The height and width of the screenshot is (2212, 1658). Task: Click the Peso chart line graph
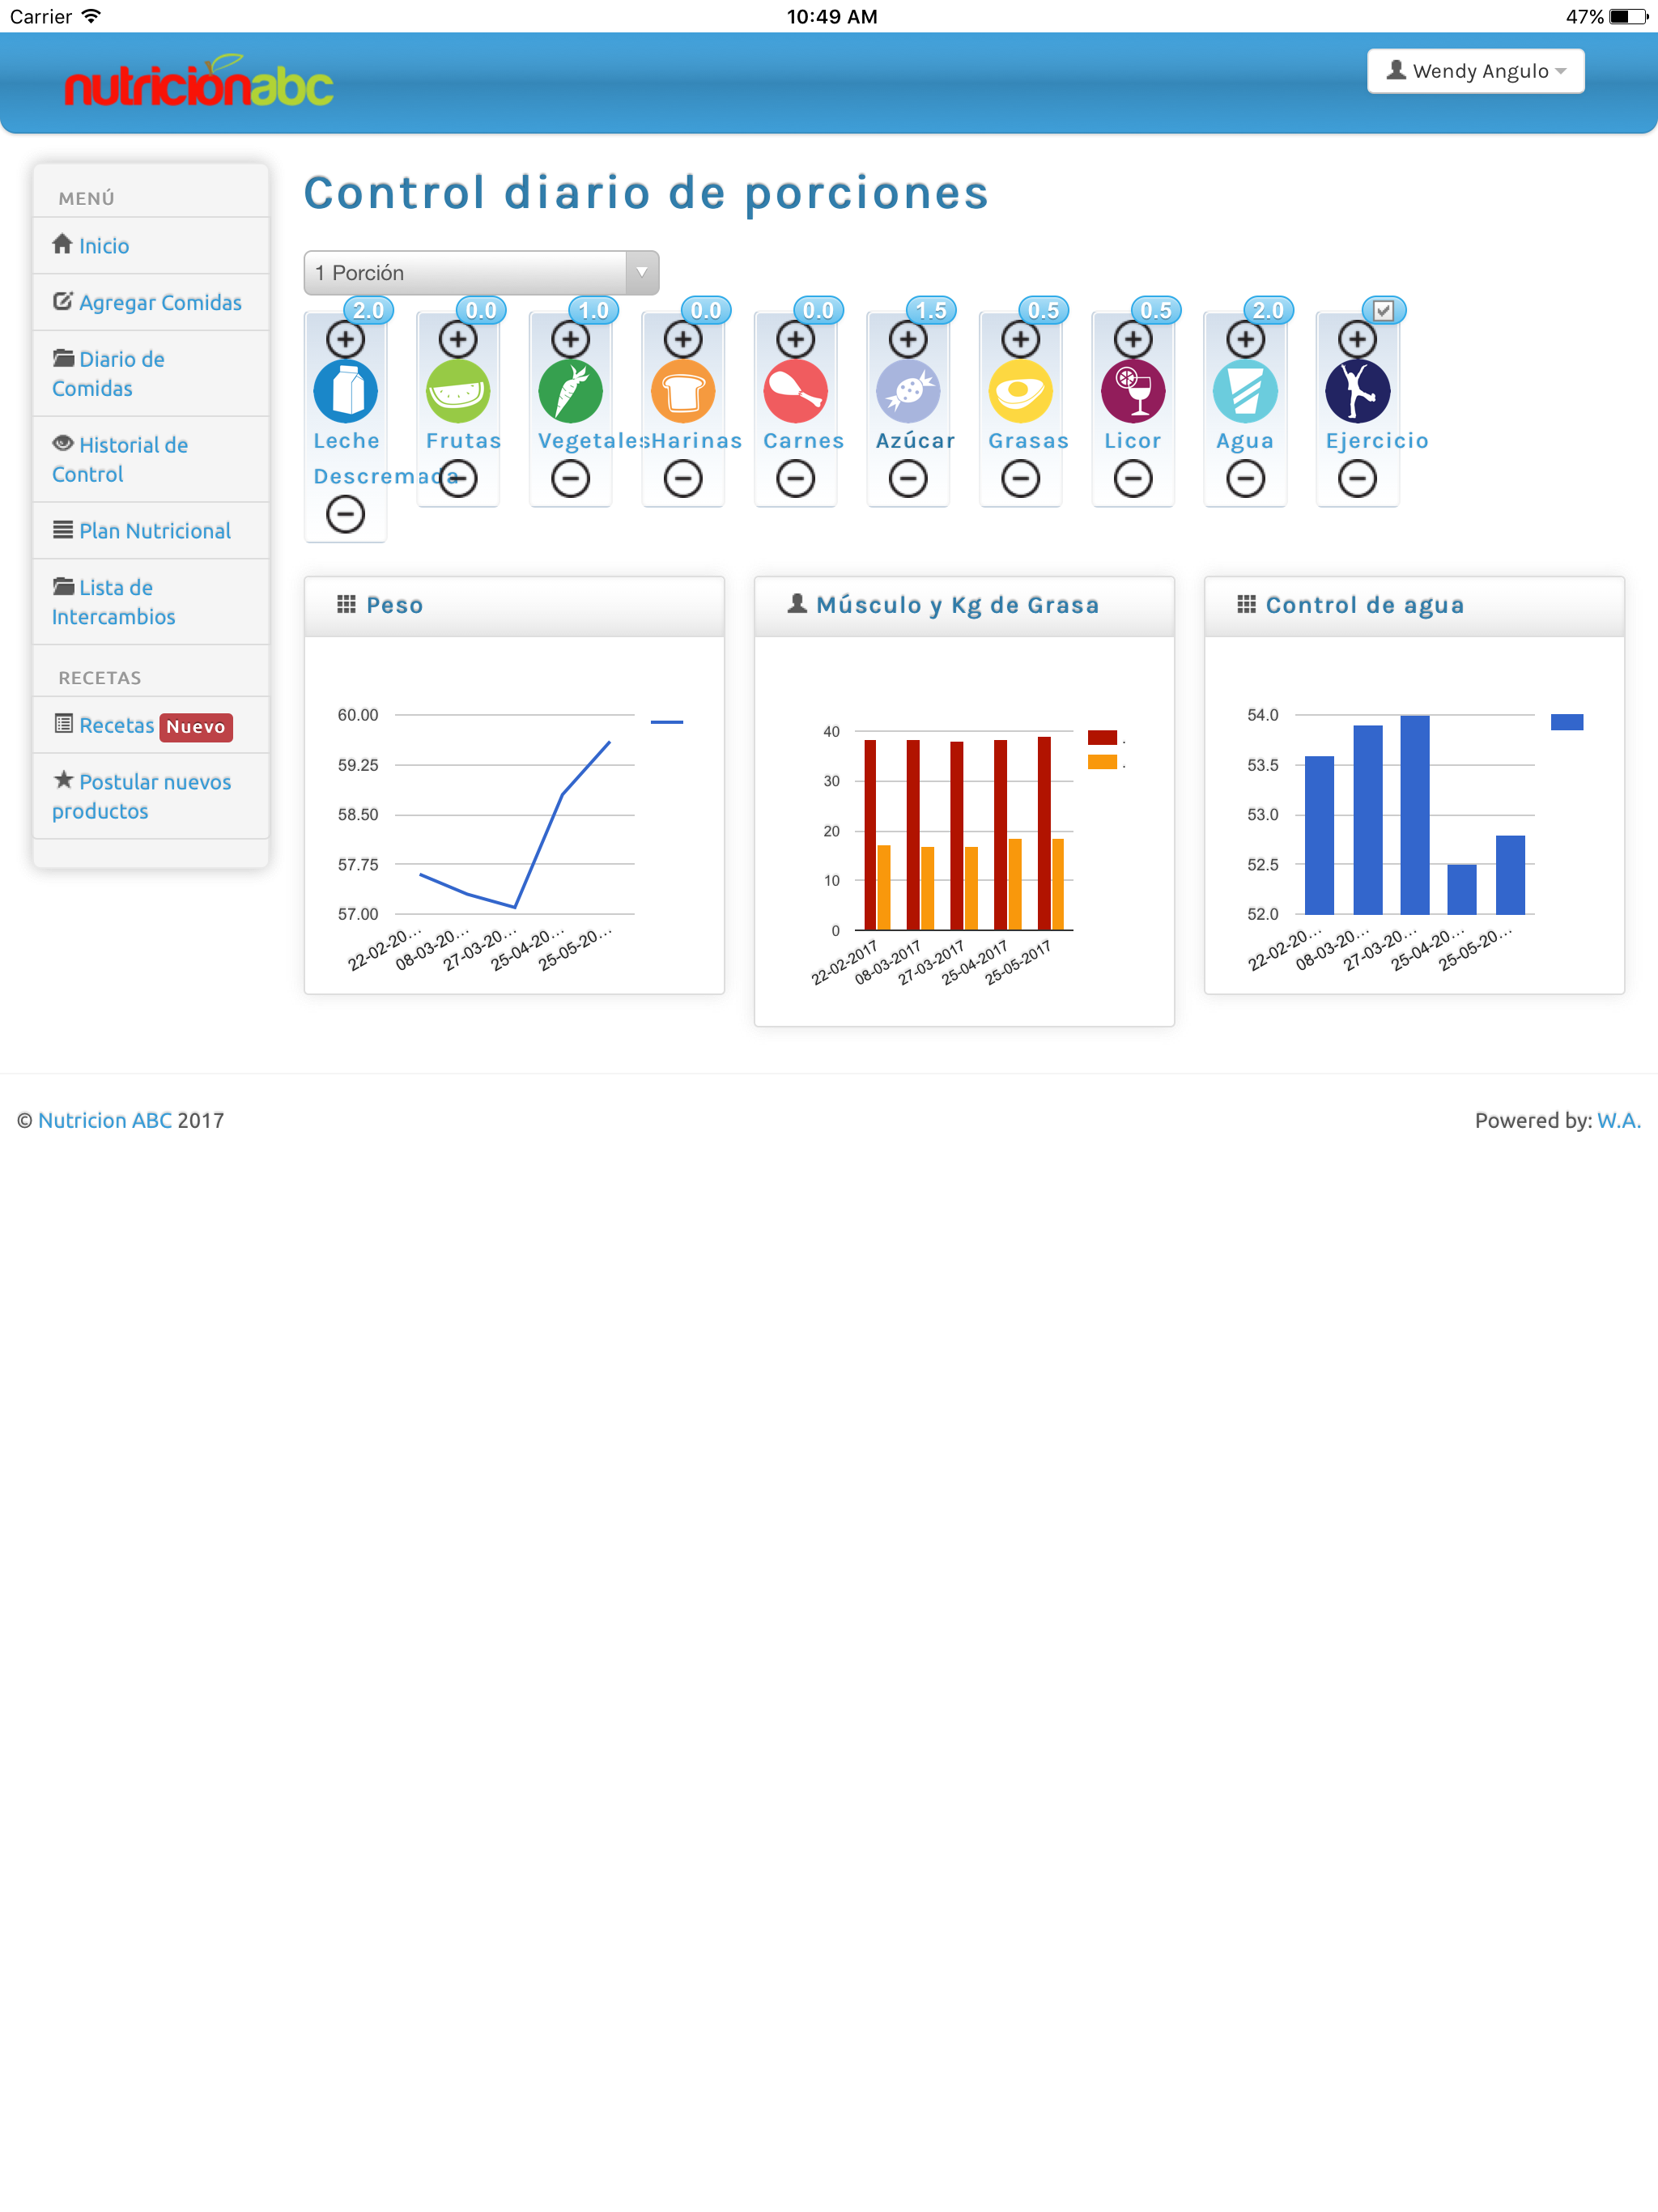tap(514, 825)
